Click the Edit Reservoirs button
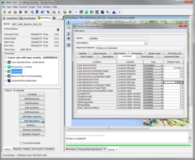The height and width of the screenshot is (160, 195). pyautogui.click(x=32, y=99)
